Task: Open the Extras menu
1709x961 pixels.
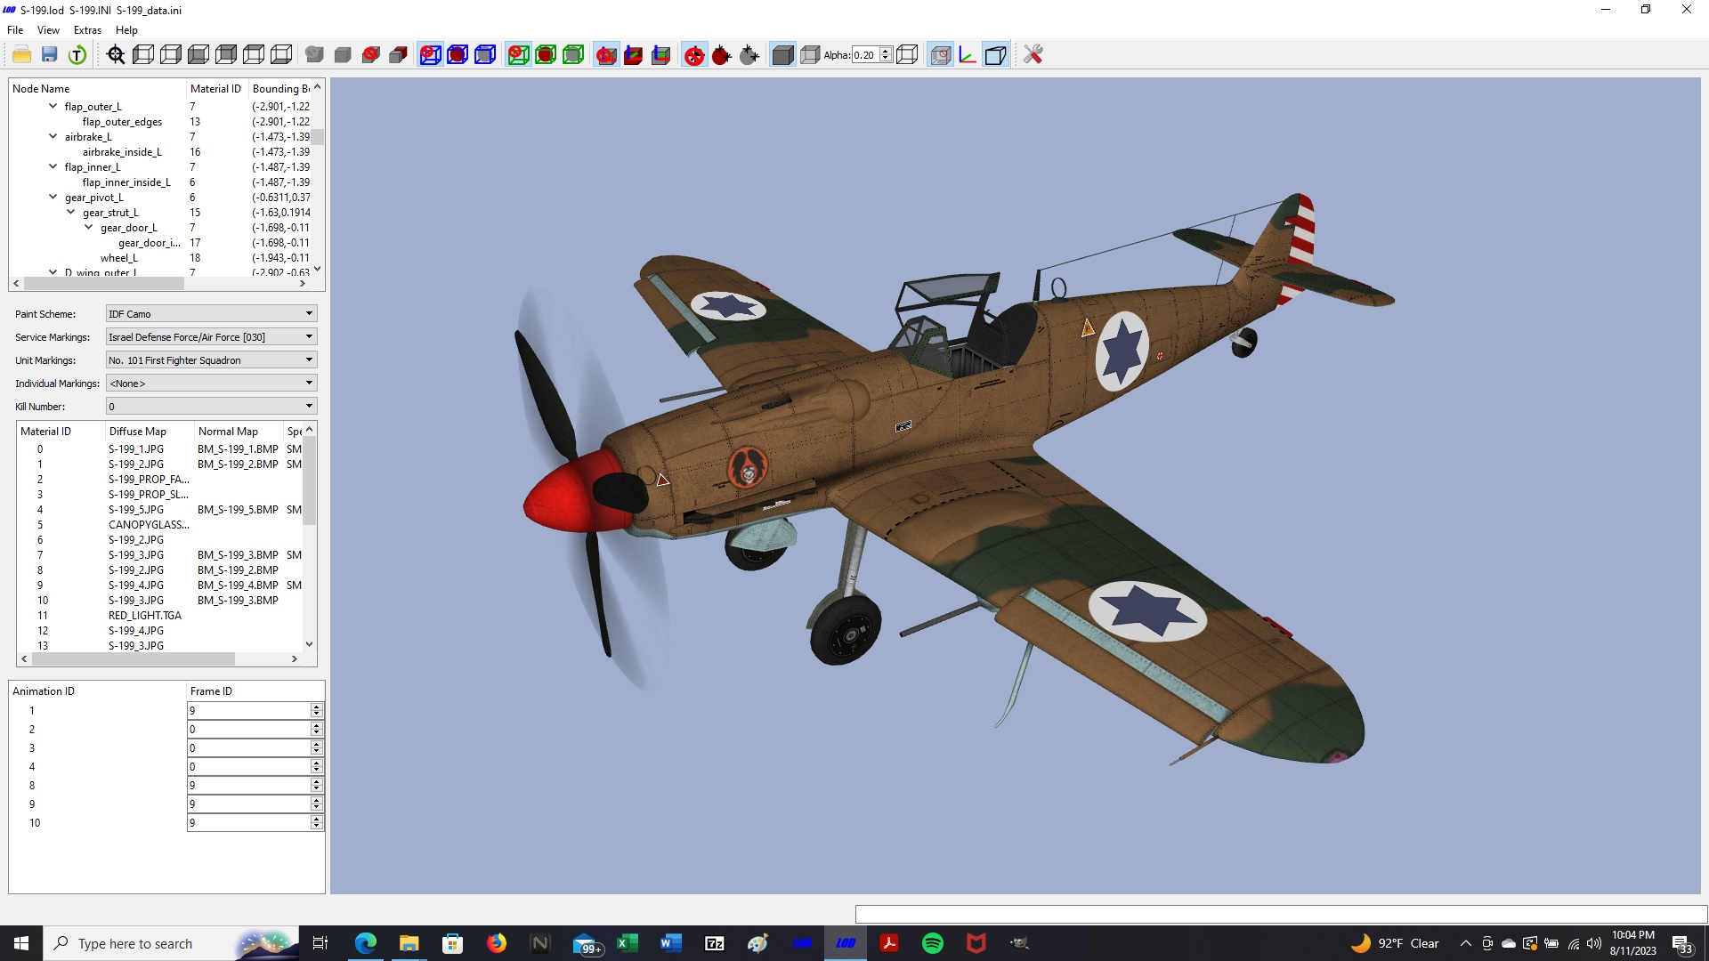Action: tap(87, 30)
